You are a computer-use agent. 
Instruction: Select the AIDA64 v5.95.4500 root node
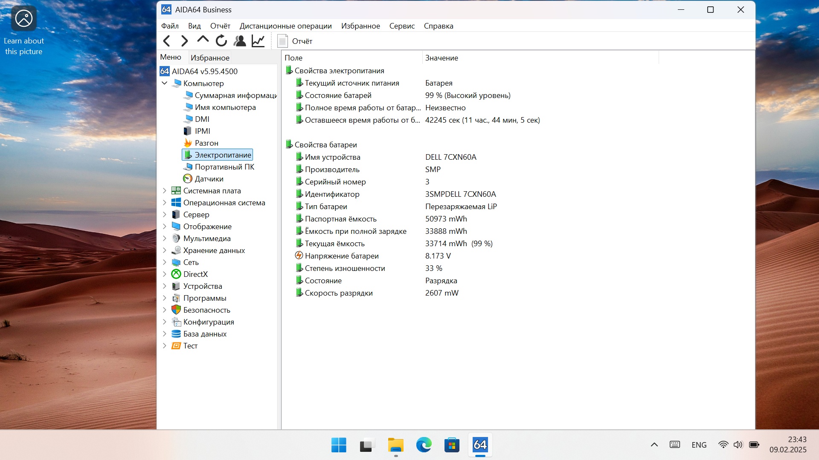(199, 71)
